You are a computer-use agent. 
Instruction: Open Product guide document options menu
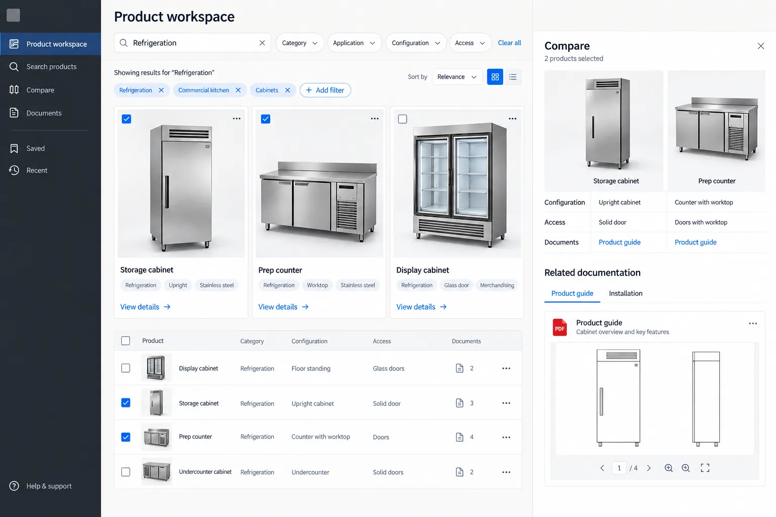tap(753, 324)
